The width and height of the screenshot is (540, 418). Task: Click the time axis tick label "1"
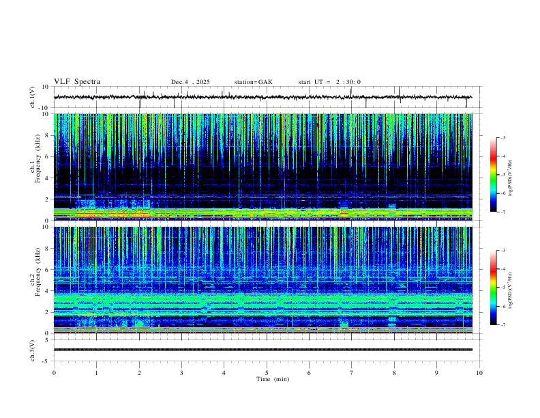coord(96,373)
